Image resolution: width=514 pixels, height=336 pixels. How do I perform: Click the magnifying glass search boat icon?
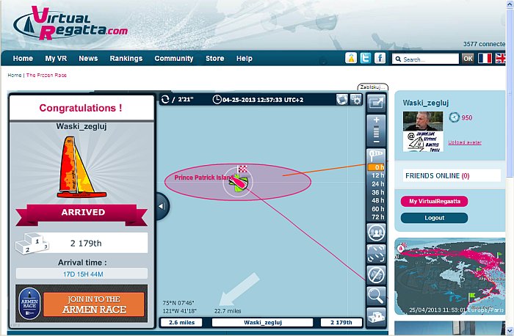pyautogui.click(x=376, y=295)
